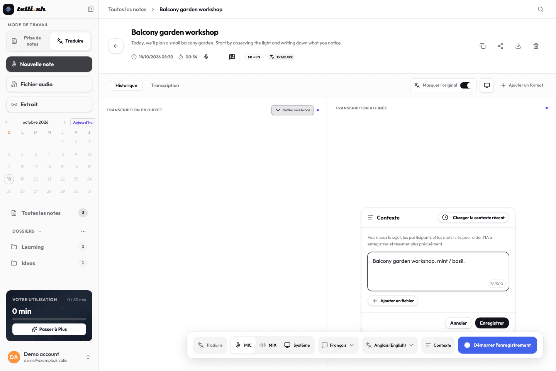
Task: Open the Anglais (English) target language dropdown
Action: coord(390,345)
